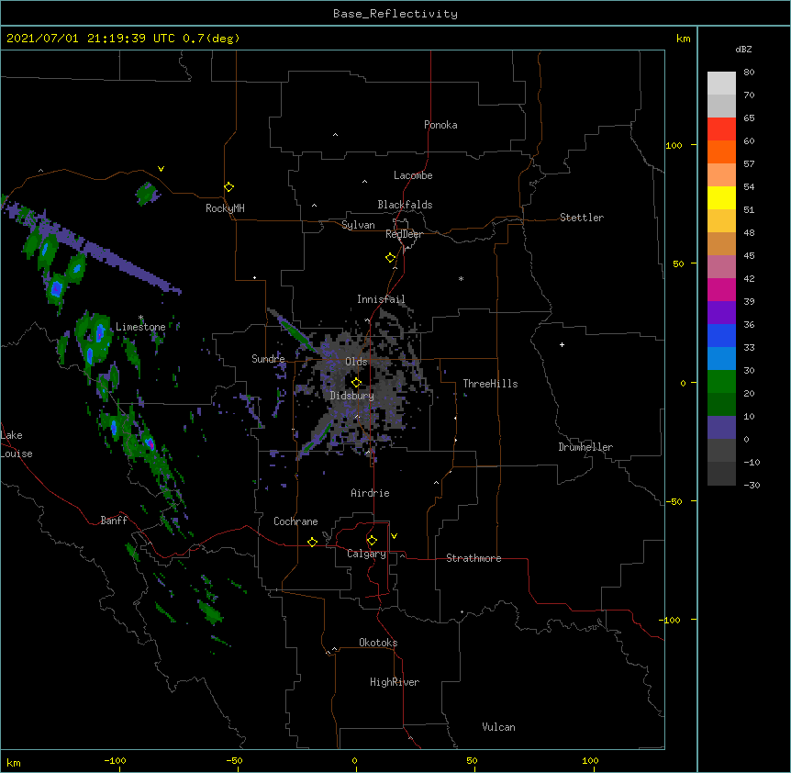Click the -100 tick on the bottom axis
The width and height of the screenshot is (791, 773).
(x=115, y=760)
